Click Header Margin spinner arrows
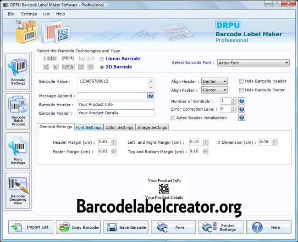298x242 pixels. (113, 142)
